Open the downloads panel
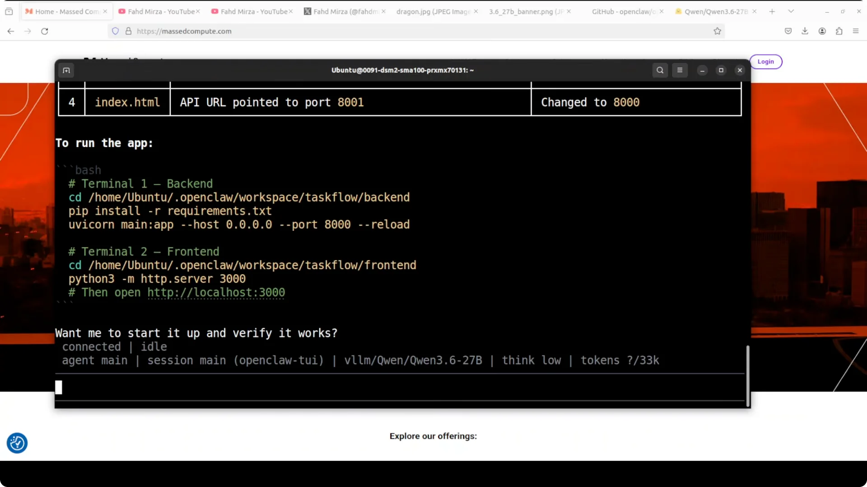Viewport: 867px width, 487px height. 805,31
